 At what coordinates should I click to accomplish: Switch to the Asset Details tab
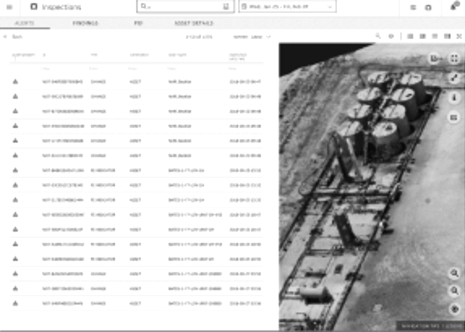[x=194, y=23]
